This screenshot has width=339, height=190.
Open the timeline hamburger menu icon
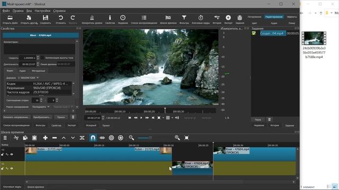(5, 138)
